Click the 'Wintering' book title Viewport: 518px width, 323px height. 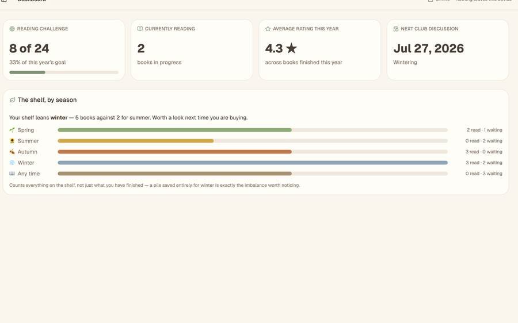tap(405, 62)
